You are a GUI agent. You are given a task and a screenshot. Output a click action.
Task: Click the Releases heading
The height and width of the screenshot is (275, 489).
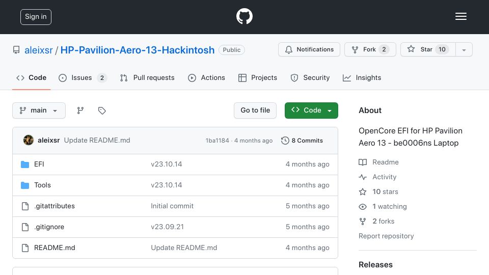click(375, 265)
